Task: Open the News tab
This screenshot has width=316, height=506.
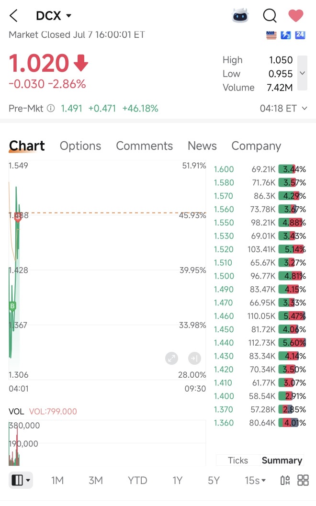Action: pyautogui.click(x=202, y=146)
